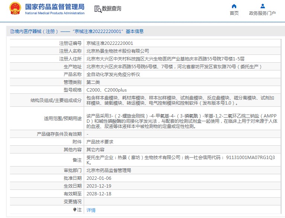
Task: Click the 其它内容 value cell
Action: tap(95, 150)
